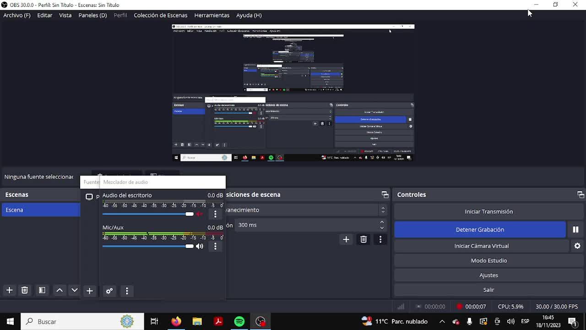Image resolution: width=586 pixels, height=330 pixels.
Task: Click the Windows search box Buscar
Action: pyautogui.click(x=82, y=321)
